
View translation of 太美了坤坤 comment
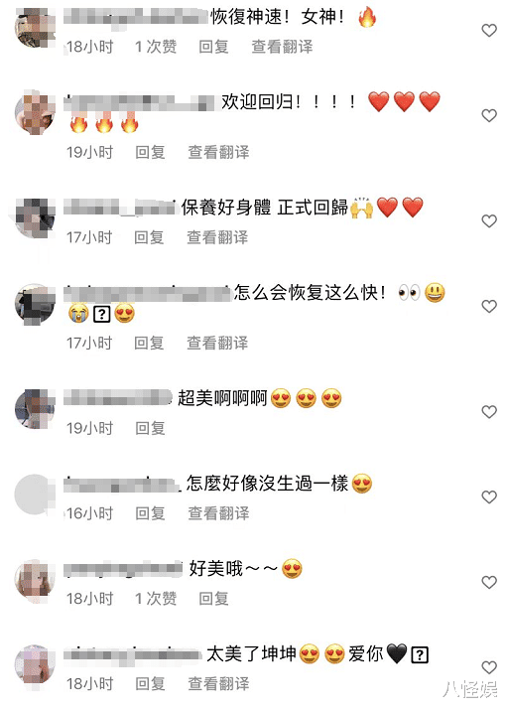[218, 684]
